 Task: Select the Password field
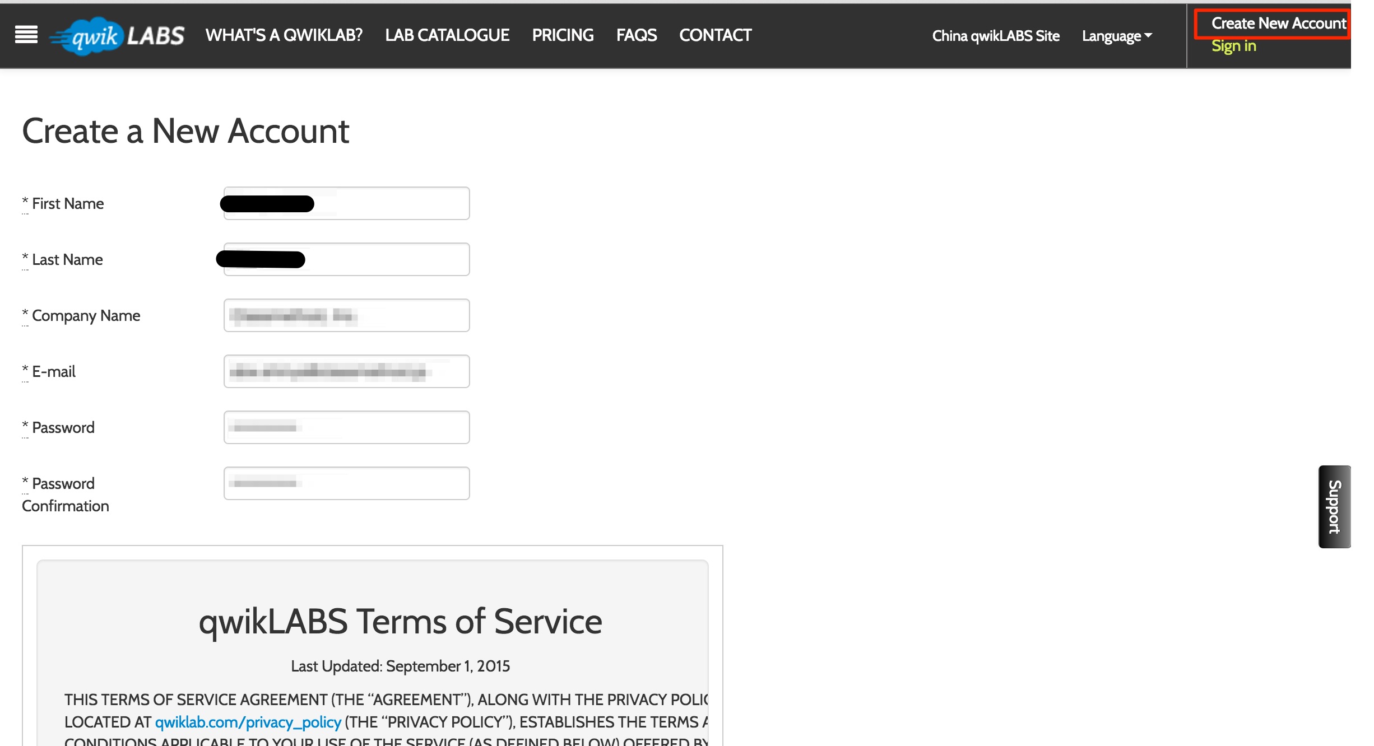346,427
